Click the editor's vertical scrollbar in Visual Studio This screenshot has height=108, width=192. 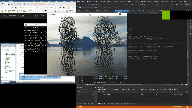tap(188, 55)
